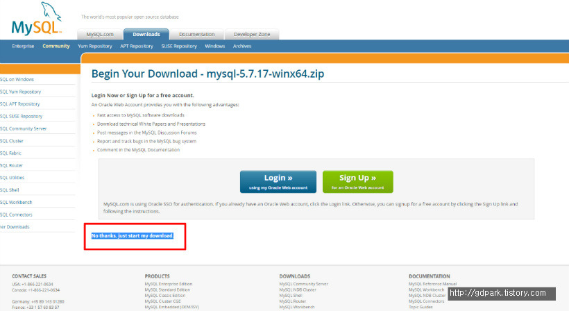Screen dimensions: 569x311
Task: Open MySQL Router footer link
Action: point(293,301)
